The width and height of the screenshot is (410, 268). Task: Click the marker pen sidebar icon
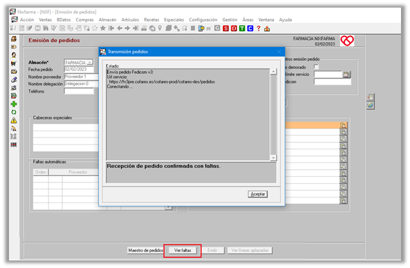[14, 79]
